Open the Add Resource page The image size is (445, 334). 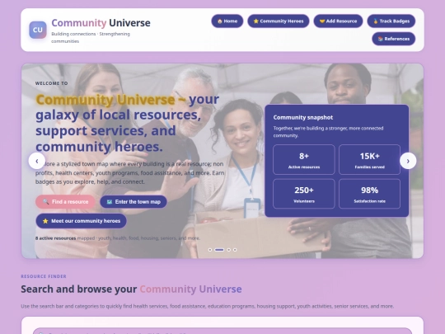(x=338, y=21)
